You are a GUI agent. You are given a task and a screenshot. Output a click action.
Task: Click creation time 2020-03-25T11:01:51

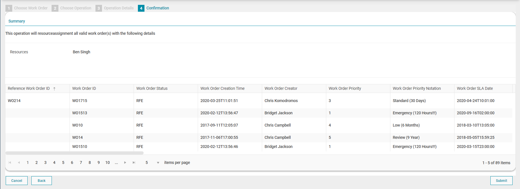(219, 101)
